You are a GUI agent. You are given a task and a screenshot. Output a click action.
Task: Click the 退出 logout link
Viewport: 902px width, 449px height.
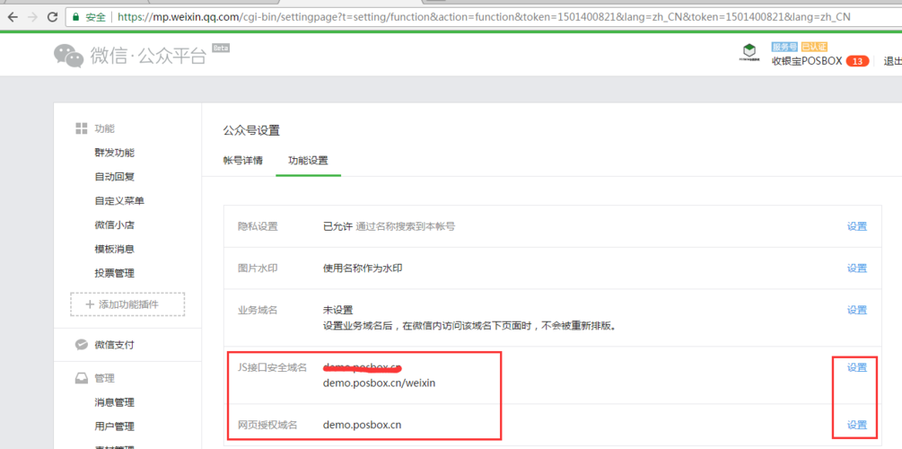[x=892, y=61]
